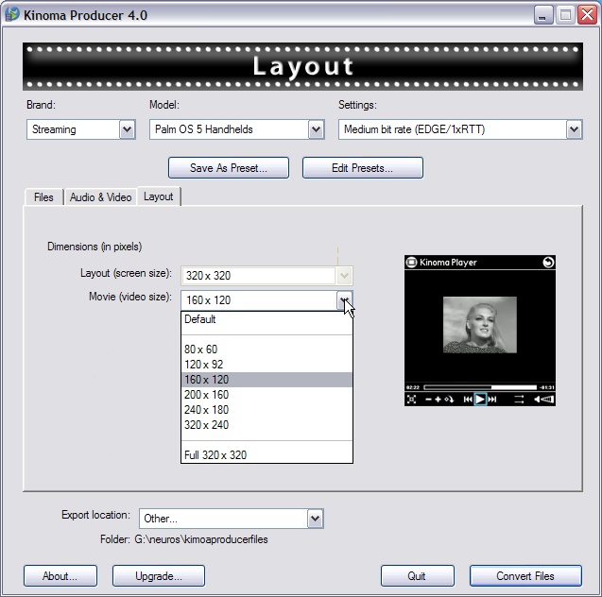
Task: Switch to the Files tab
Action: (43, 196)
